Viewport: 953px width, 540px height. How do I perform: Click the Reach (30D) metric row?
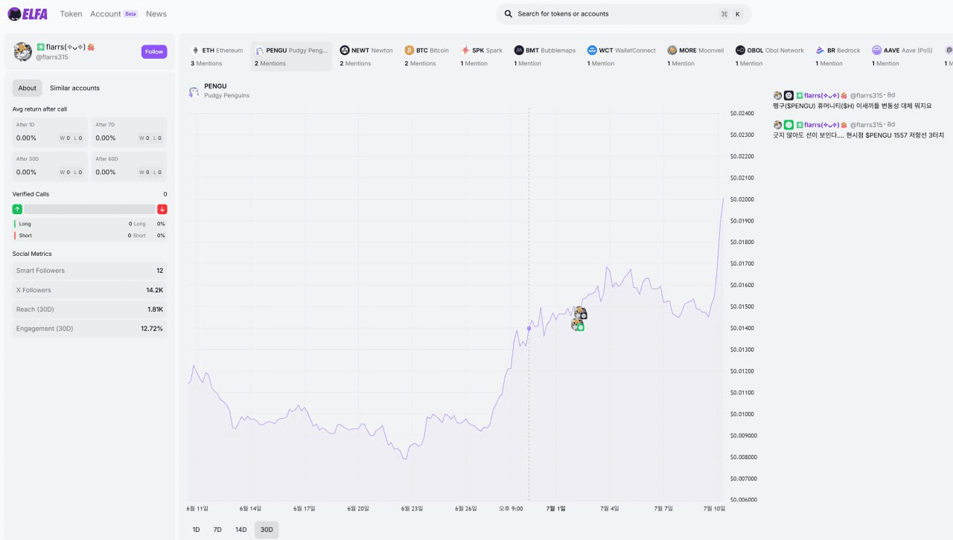pyautogui.click(x=89, y=309)
